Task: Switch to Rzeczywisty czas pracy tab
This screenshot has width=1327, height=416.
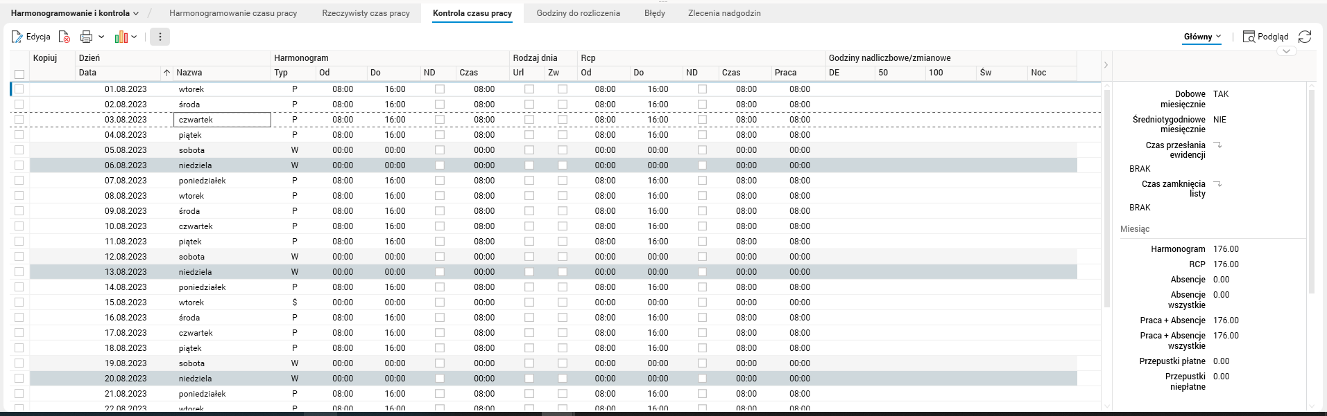Action: (x=366, y=13)
